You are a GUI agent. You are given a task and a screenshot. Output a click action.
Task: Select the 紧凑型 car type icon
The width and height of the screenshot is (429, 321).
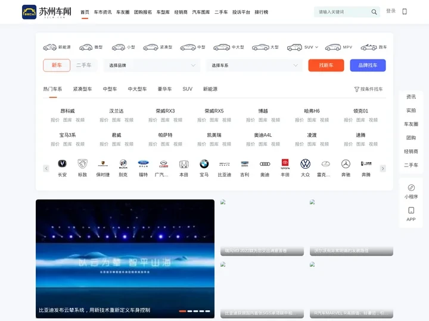(151, 47)
